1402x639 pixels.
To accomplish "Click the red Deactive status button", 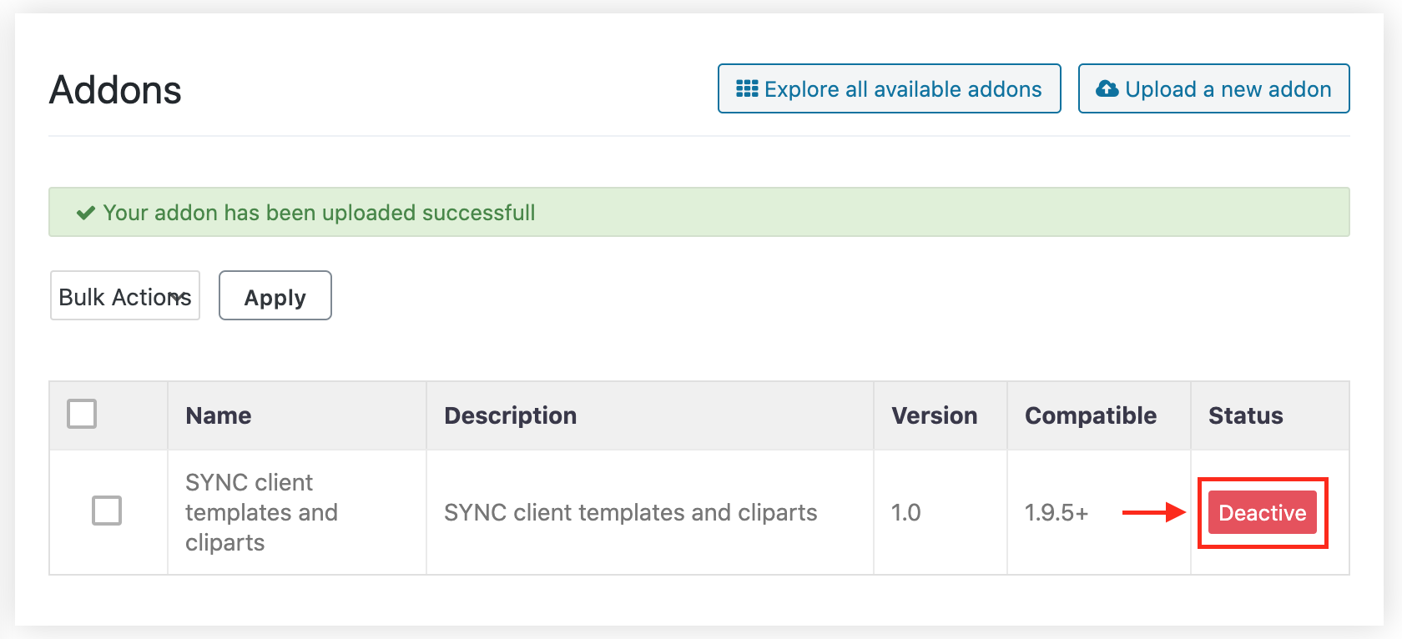I will (1263, 512).
